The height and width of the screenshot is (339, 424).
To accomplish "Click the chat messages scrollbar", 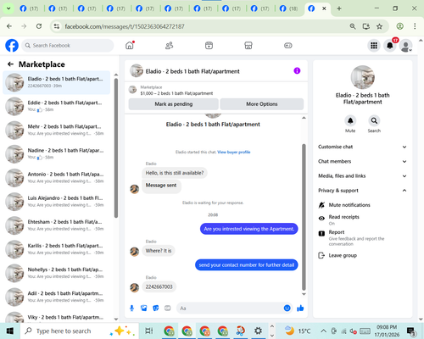I will coord(304,217).
